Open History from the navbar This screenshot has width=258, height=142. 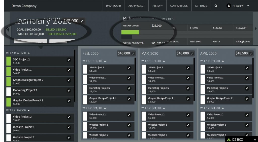(x=157, y=6)
